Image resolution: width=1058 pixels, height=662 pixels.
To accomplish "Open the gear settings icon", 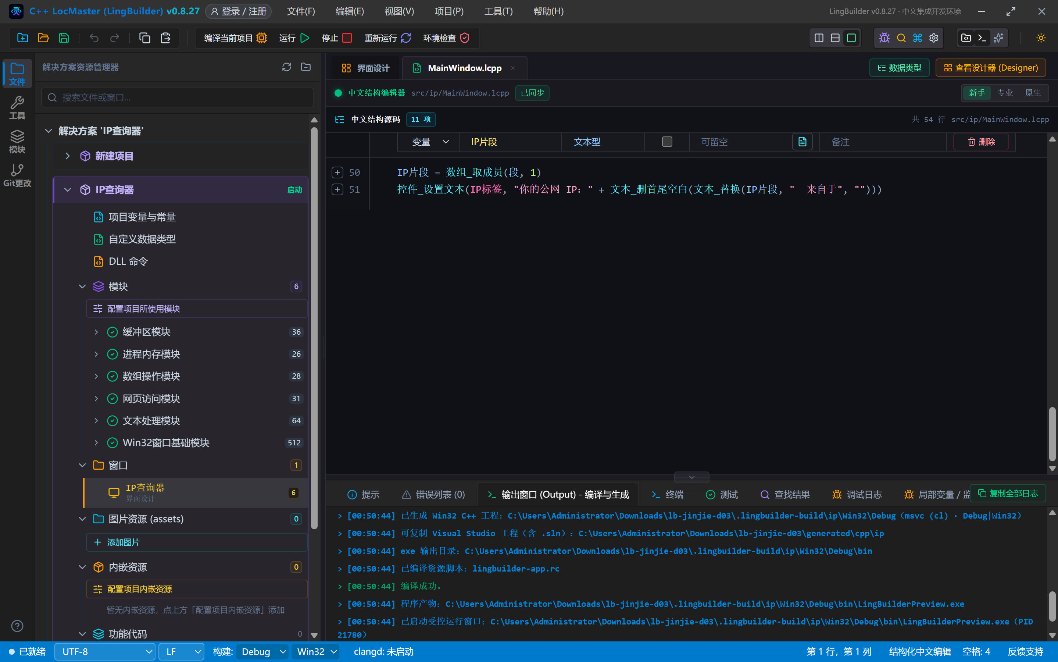I will coord(934,38).
